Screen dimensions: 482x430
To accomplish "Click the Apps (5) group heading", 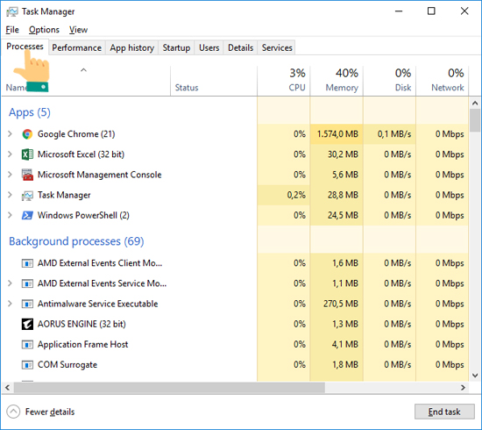I will pyautogui.click(x=30, y=112).
